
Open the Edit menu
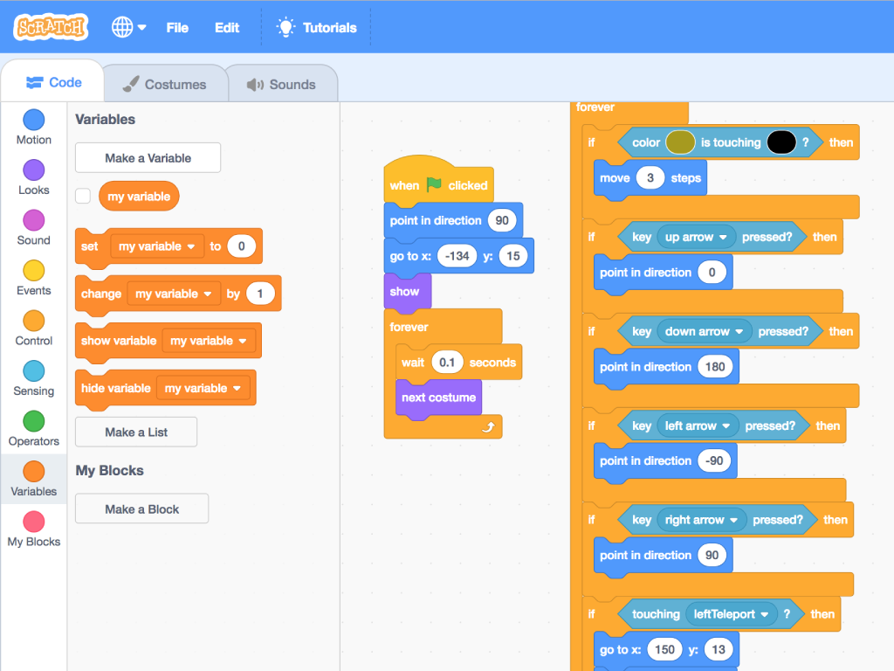point(227,27)
